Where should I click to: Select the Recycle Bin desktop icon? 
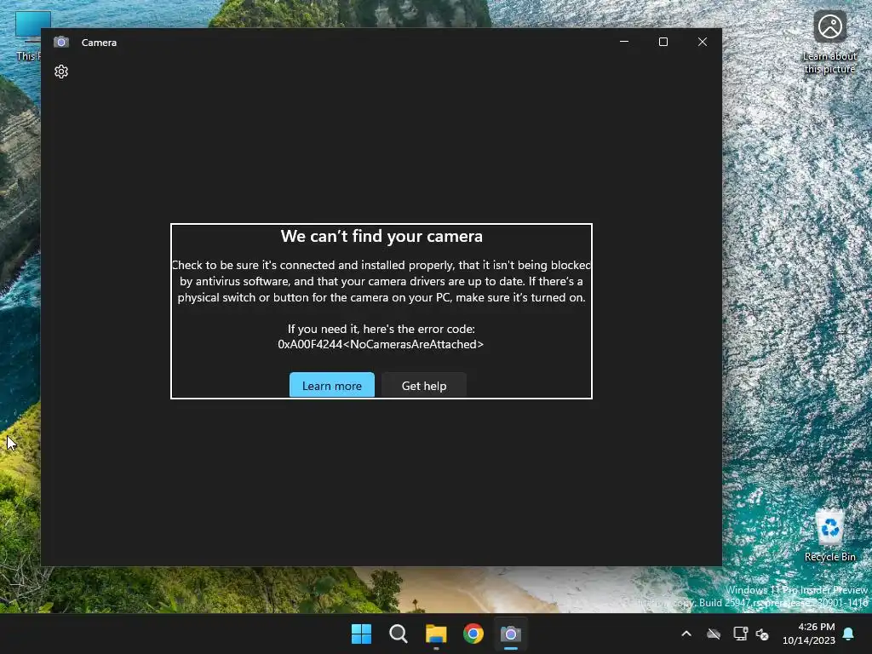click(x=829, y=536)
